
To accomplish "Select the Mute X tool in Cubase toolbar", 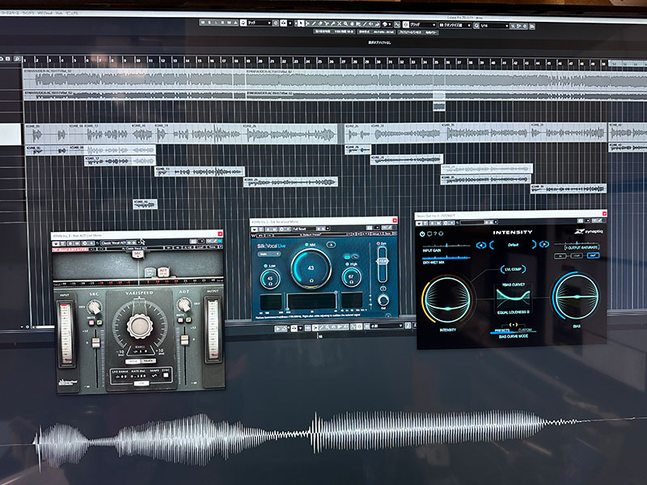I will click(x=339, y=24).
